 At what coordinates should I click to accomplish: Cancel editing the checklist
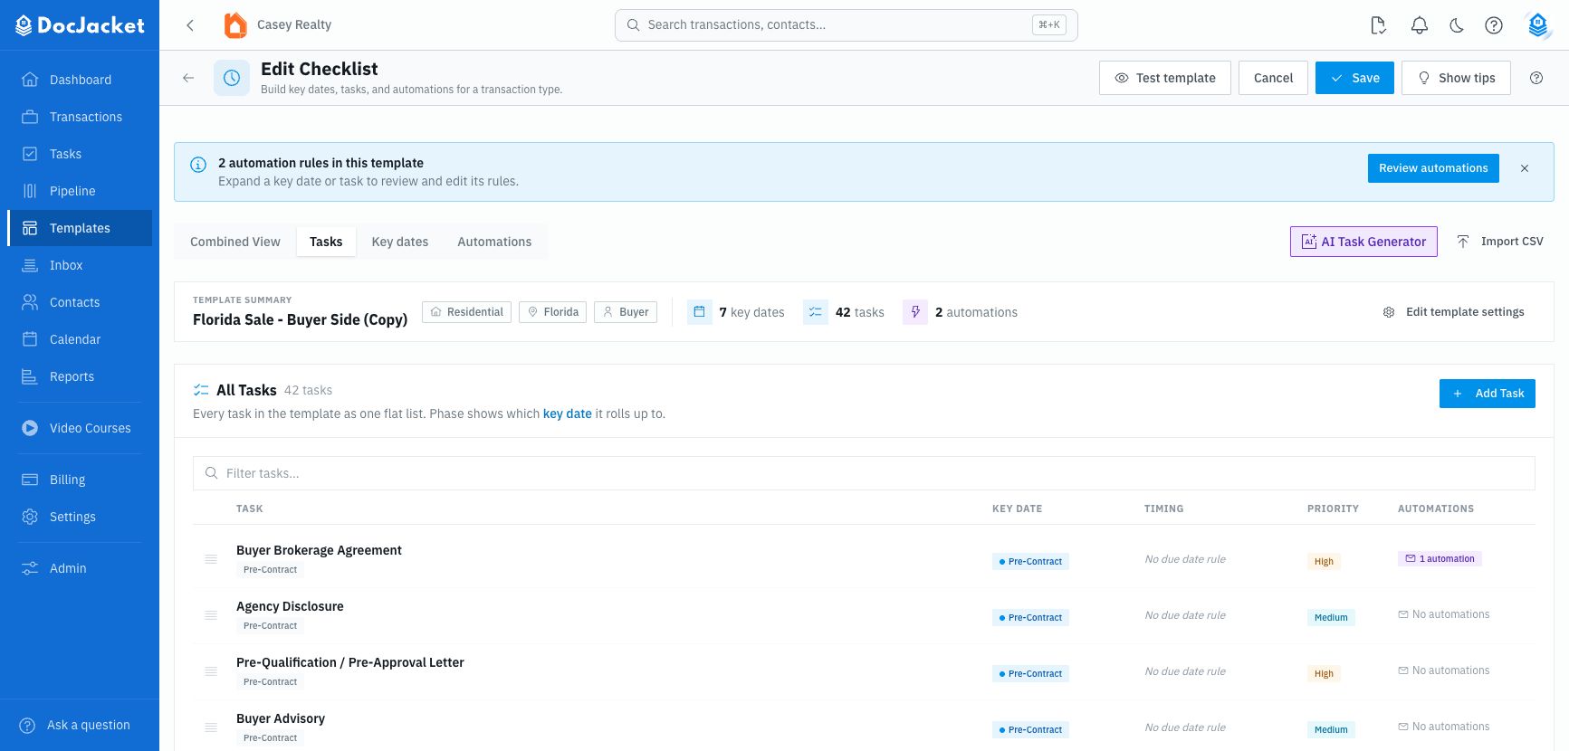pyautogui.click(x=1273, y=78)
